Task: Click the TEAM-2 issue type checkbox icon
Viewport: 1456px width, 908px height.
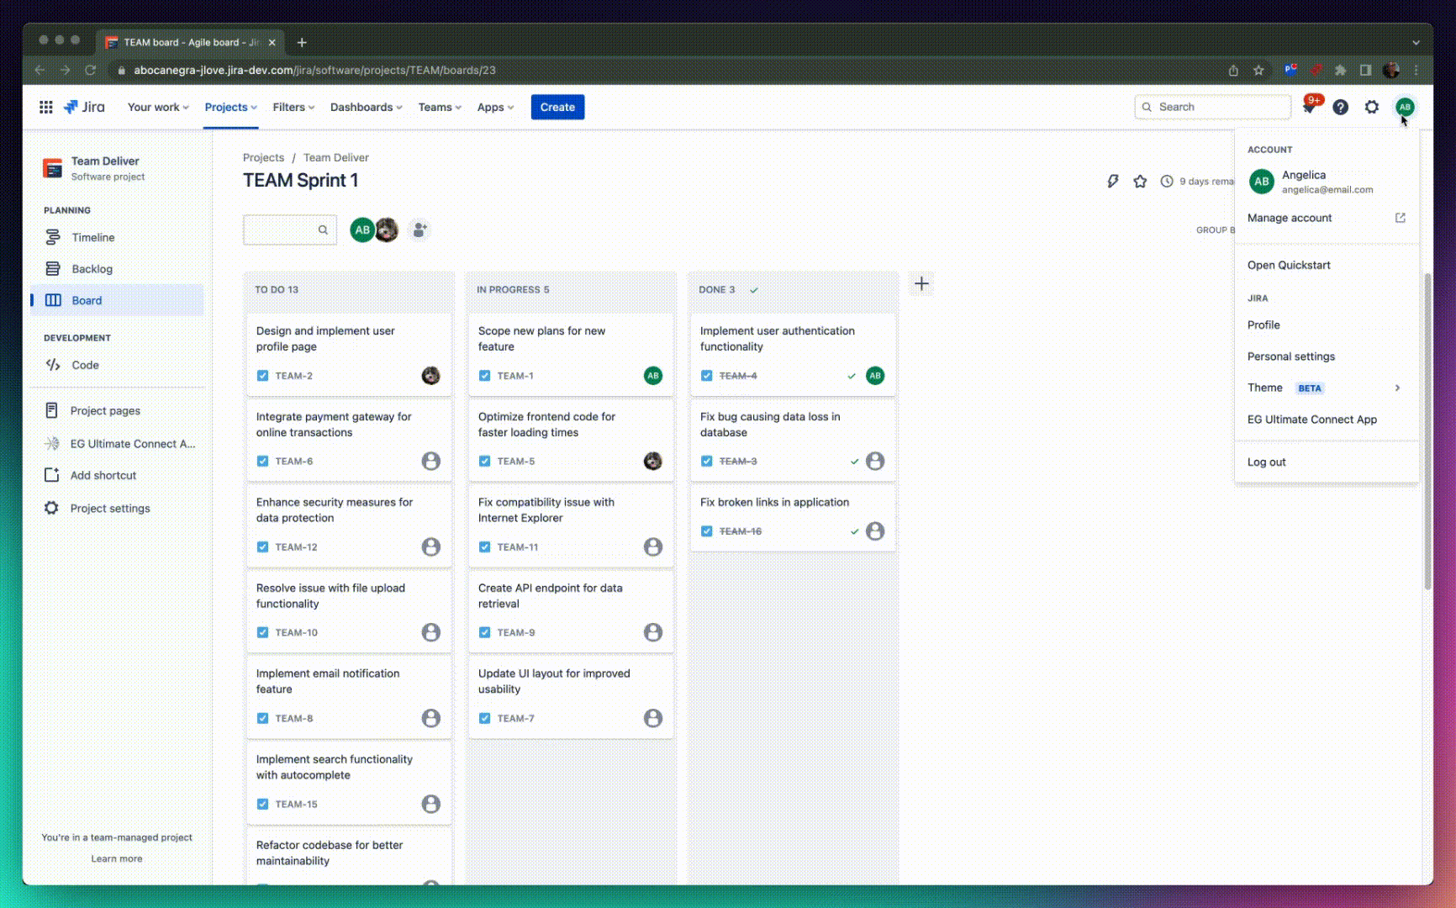Action: pos(263,376)
